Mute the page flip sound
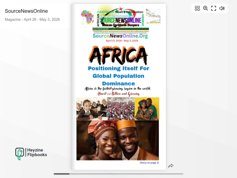 (222, 8)
